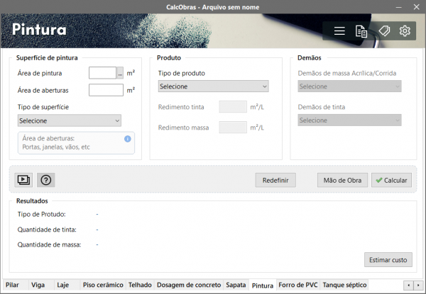The height and width of the screenshot is (294, 426).
Task: Click the document report icon in header
Action: click(x=361, y=31)
